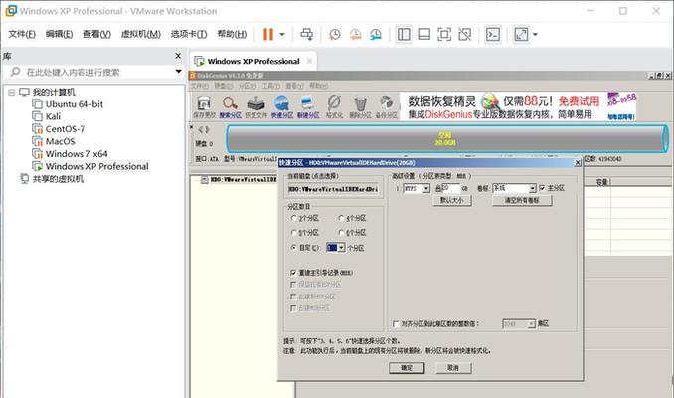The height and width of the screenshot is (398, 674).
Task: Click 快速分区 icon in DiskGenius toolbar
Action: pyautogui.click(x=282, y=106)
